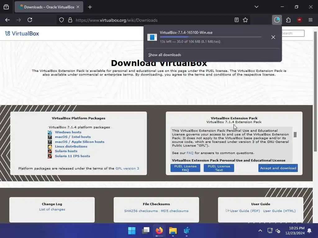Open the User Guide (HTML) link
This screenshot has height=238, width=318.
[279, 211]
